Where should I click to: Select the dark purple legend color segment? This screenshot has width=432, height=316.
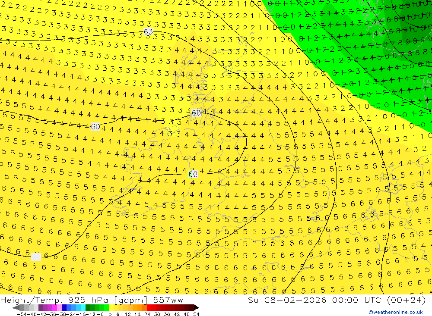tap(41, 307)
